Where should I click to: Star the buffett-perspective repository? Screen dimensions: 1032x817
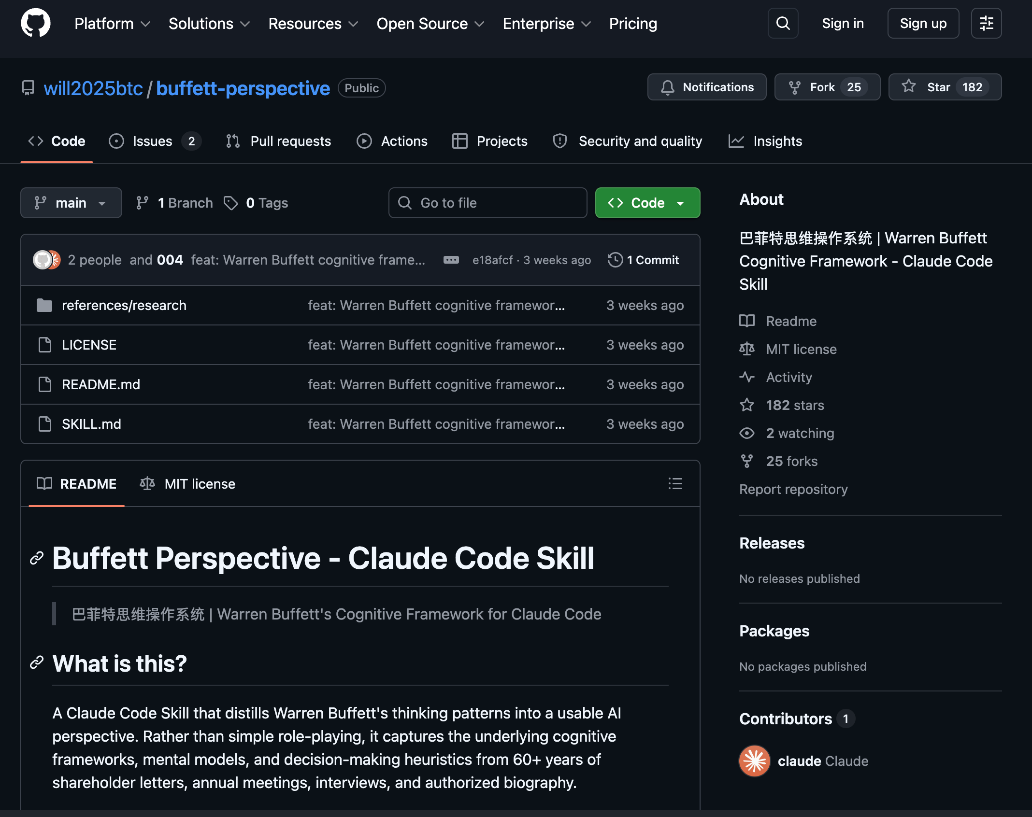pos(945,87)
